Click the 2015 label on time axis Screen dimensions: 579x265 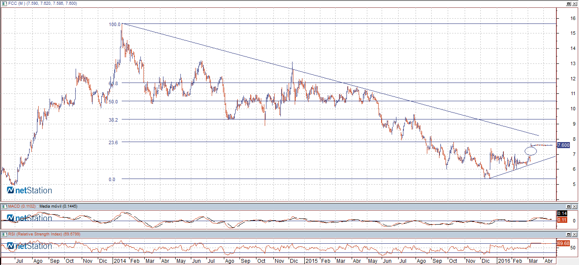point(311,261)
